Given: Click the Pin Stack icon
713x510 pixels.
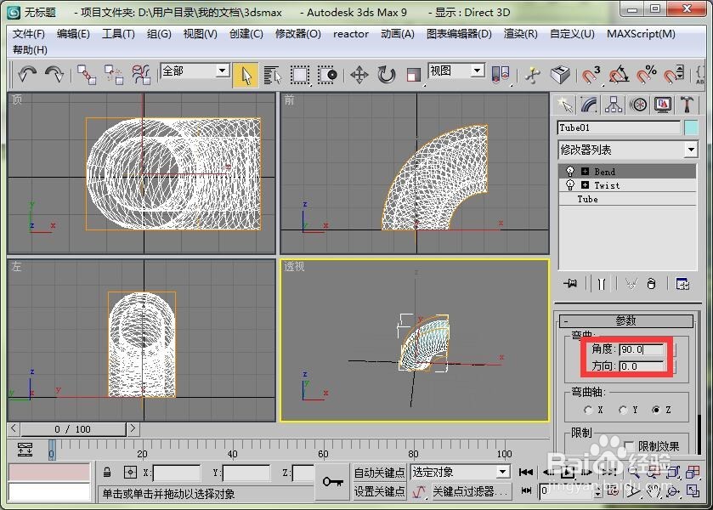Looking at the screenshot, I should [570, 283].
